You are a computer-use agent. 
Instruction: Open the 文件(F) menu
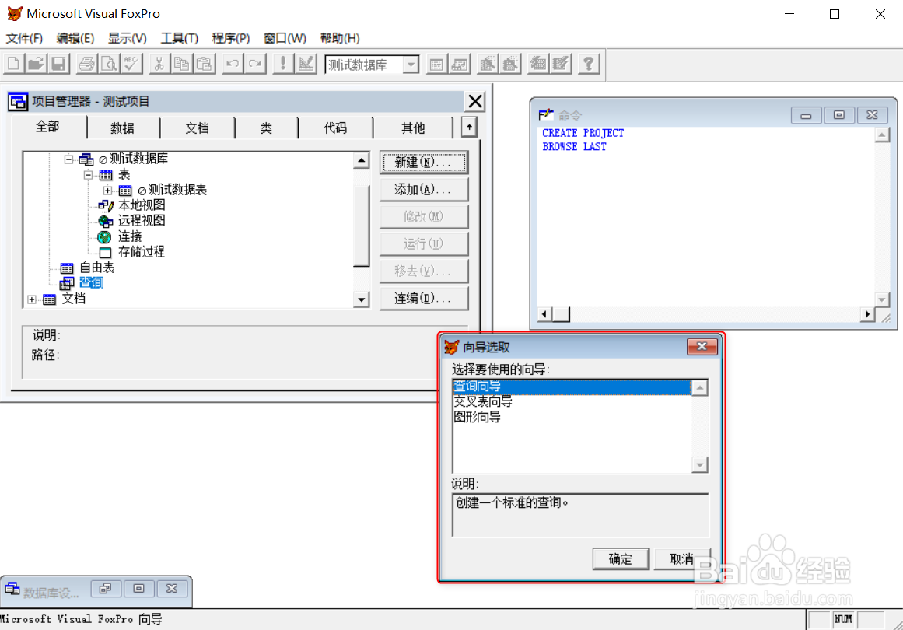pyautogui.click(x=24, y=38)
